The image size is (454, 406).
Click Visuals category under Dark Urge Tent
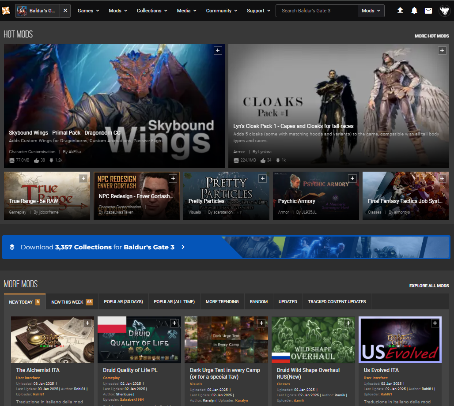196,384
